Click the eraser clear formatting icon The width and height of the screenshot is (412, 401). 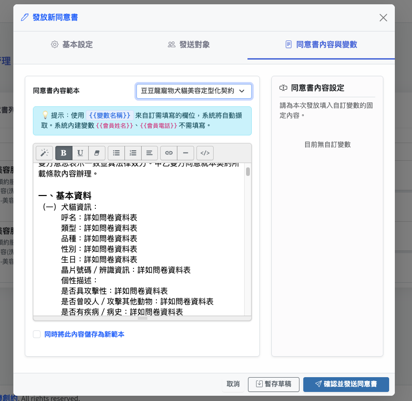tap(97, 153)
